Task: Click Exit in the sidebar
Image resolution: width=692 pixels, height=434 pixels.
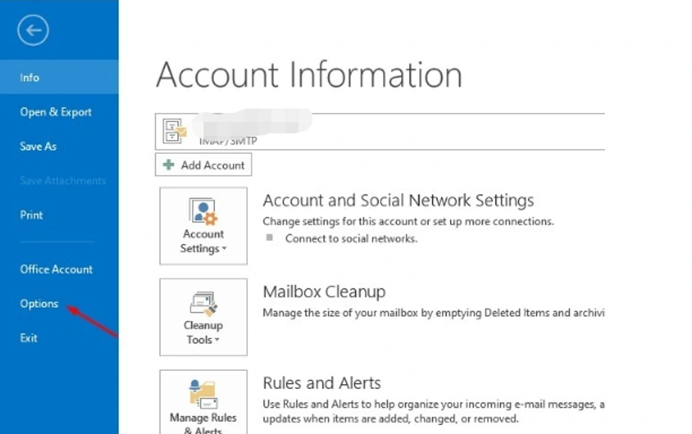Action: tap(29, 338)
